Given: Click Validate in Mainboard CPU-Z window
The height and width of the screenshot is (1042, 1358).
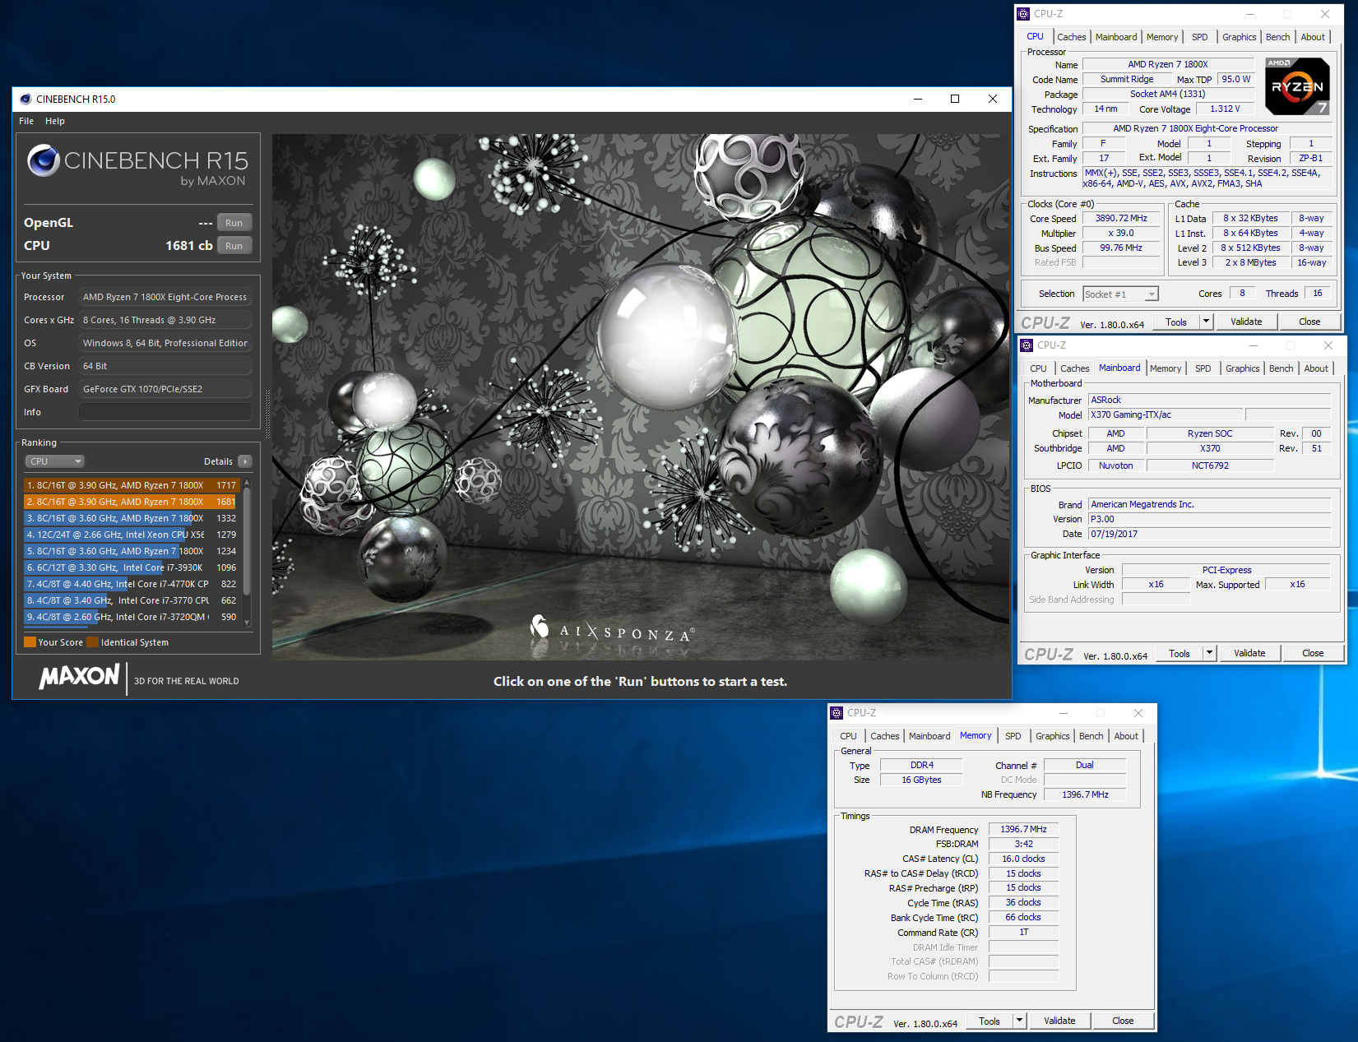Looking at the screenshot, I should (1249, 653).
